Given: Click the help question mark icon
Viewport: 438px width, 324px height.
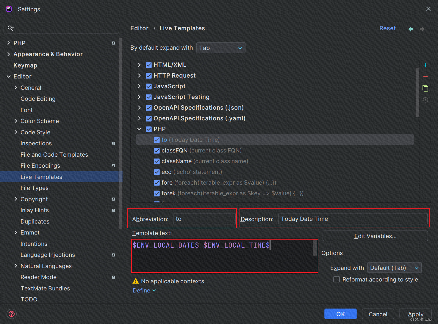Looking at the screenshot, I should [12, 314].
